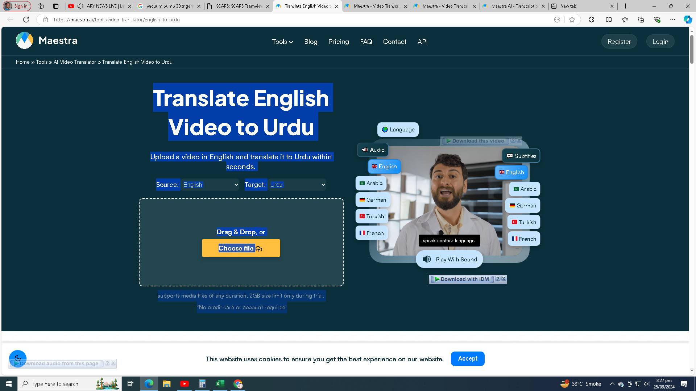
Task: Open the Contact page link
Action: click(x=395, y=42)
